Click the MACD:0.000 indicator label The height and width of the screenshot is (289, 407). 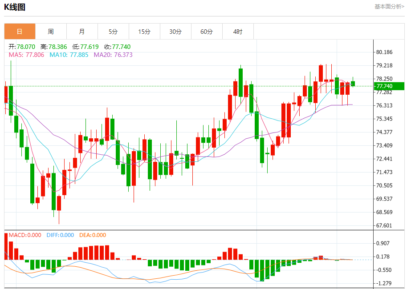[x=25, y=235]
